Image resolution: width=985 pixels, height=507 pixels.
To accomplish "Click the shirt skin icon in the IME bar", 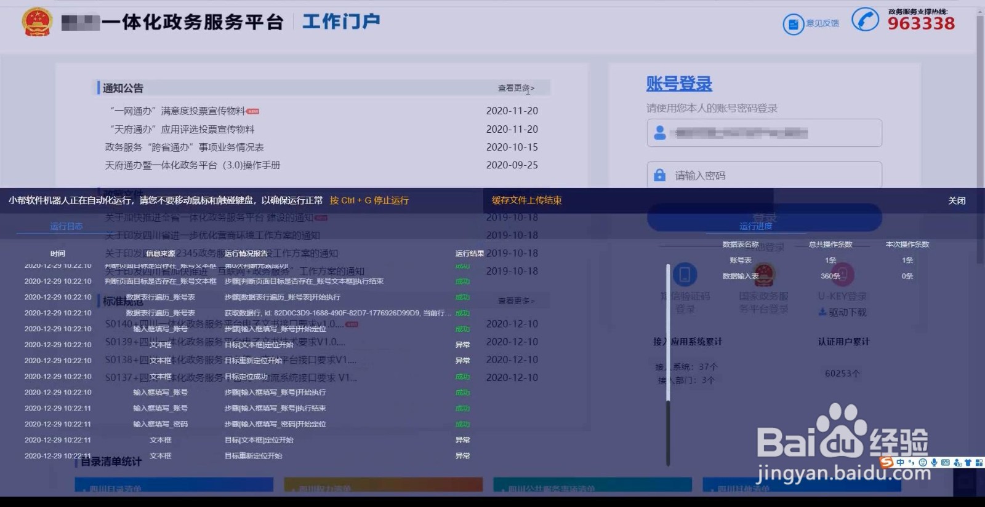I will (968, 463).
